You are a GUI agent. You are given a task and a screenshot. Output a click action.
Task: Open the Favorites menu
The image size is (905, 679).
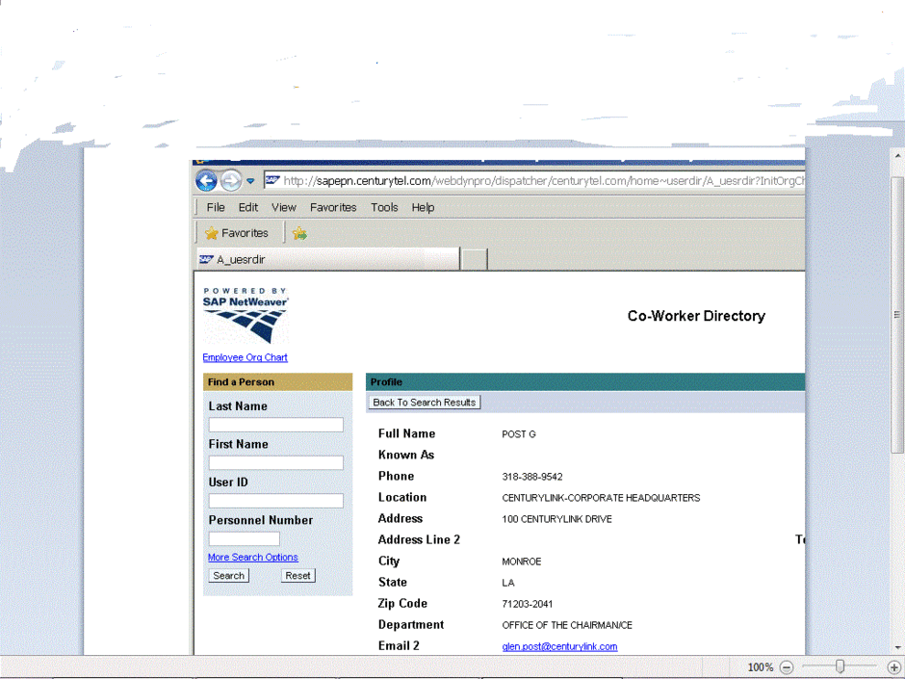(x=333, y=207)
